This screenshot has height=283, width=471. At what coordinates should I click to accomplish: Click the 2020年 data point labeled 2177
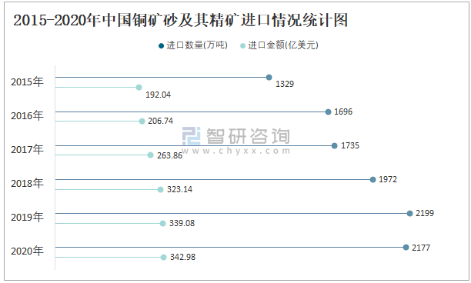[406, 248]
